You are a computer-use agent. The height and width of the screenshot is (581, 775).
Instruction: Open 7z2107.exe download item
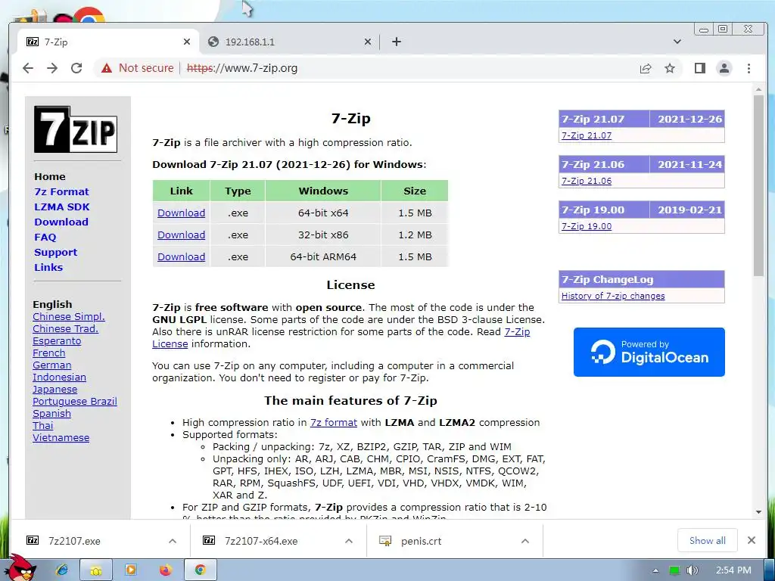[74, 541]
